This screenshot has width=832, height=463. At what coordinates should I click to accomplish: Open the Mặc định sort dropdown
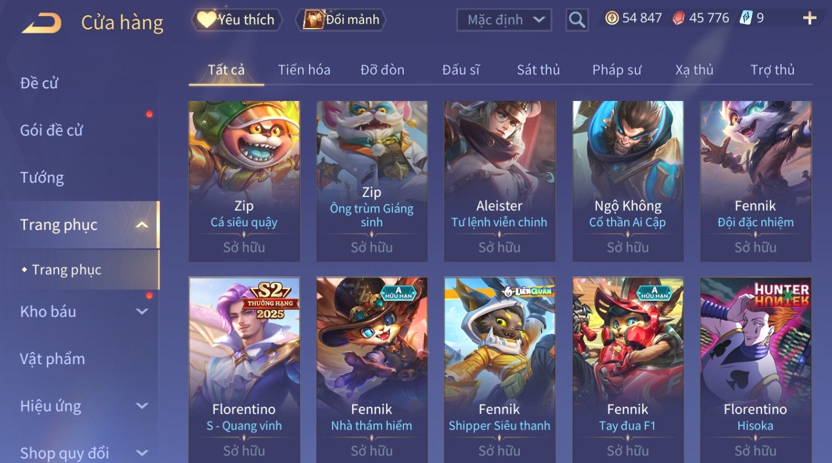click(x=504, y=20)
